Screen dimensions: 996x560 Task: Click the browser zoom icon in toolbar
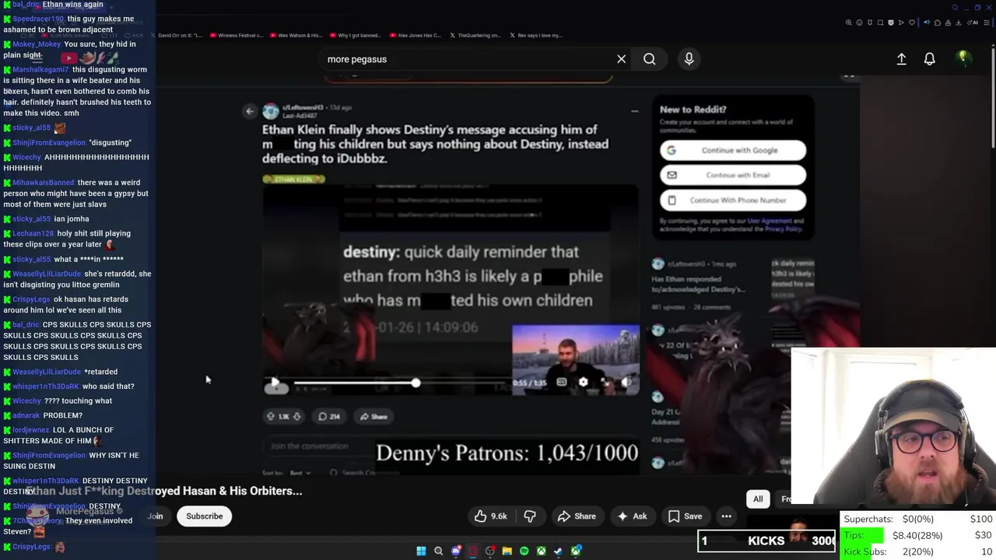[848, 23]
